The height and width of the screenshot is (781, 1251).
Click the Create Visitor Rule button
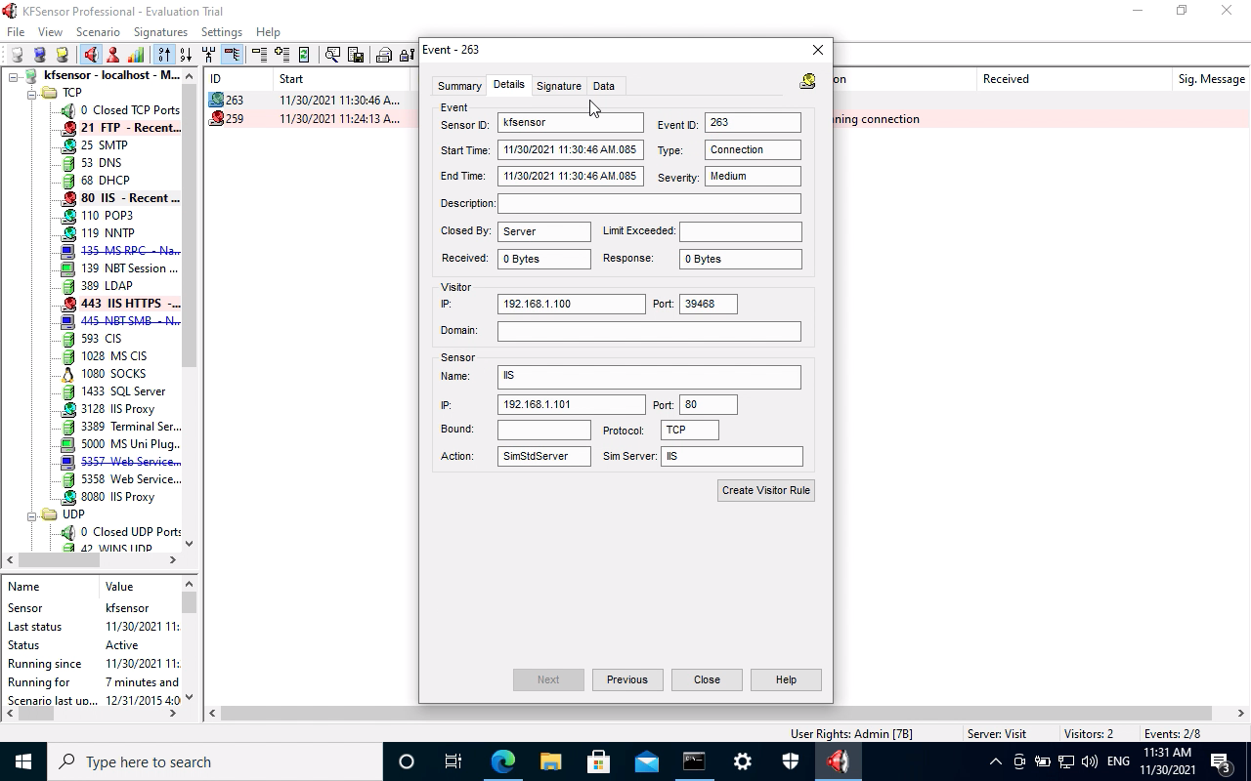tap(765, 490)
